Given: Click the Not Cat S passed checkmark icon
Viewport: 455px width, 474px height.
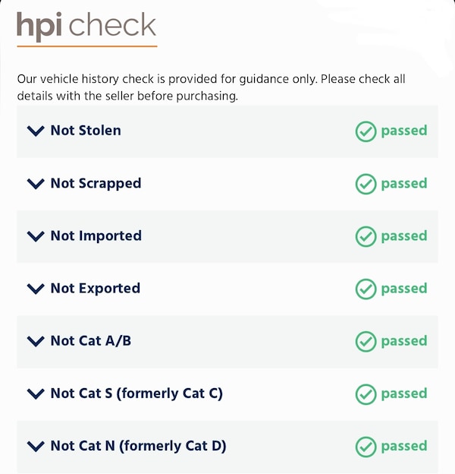Looking at the screenshot, I should (366, 393).
